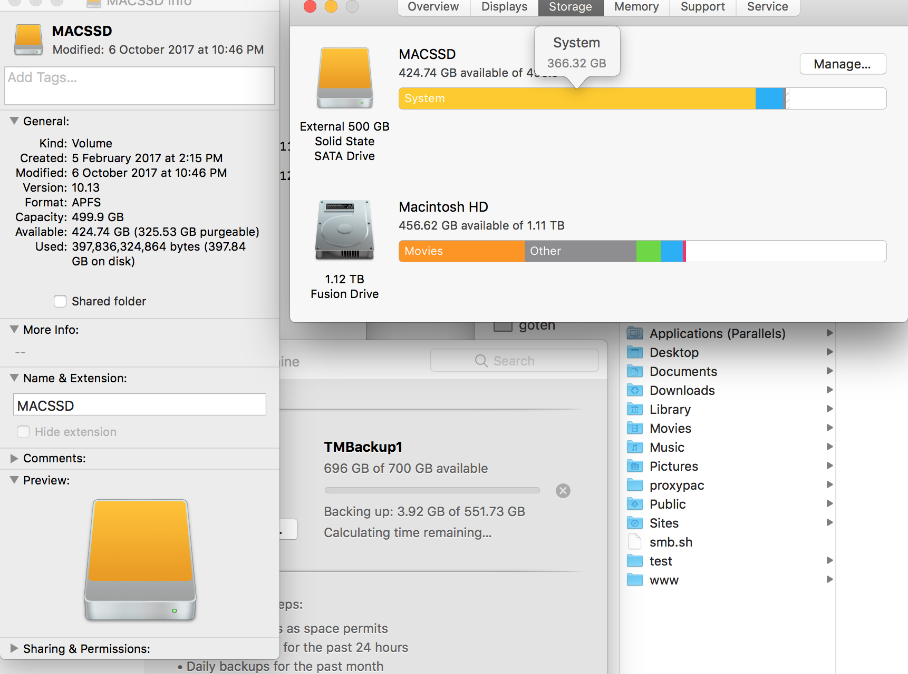The width and height of the screenshot is (908, 674).
Task: Select the Movies folder icon in Finder
Action: pos(635,428)
